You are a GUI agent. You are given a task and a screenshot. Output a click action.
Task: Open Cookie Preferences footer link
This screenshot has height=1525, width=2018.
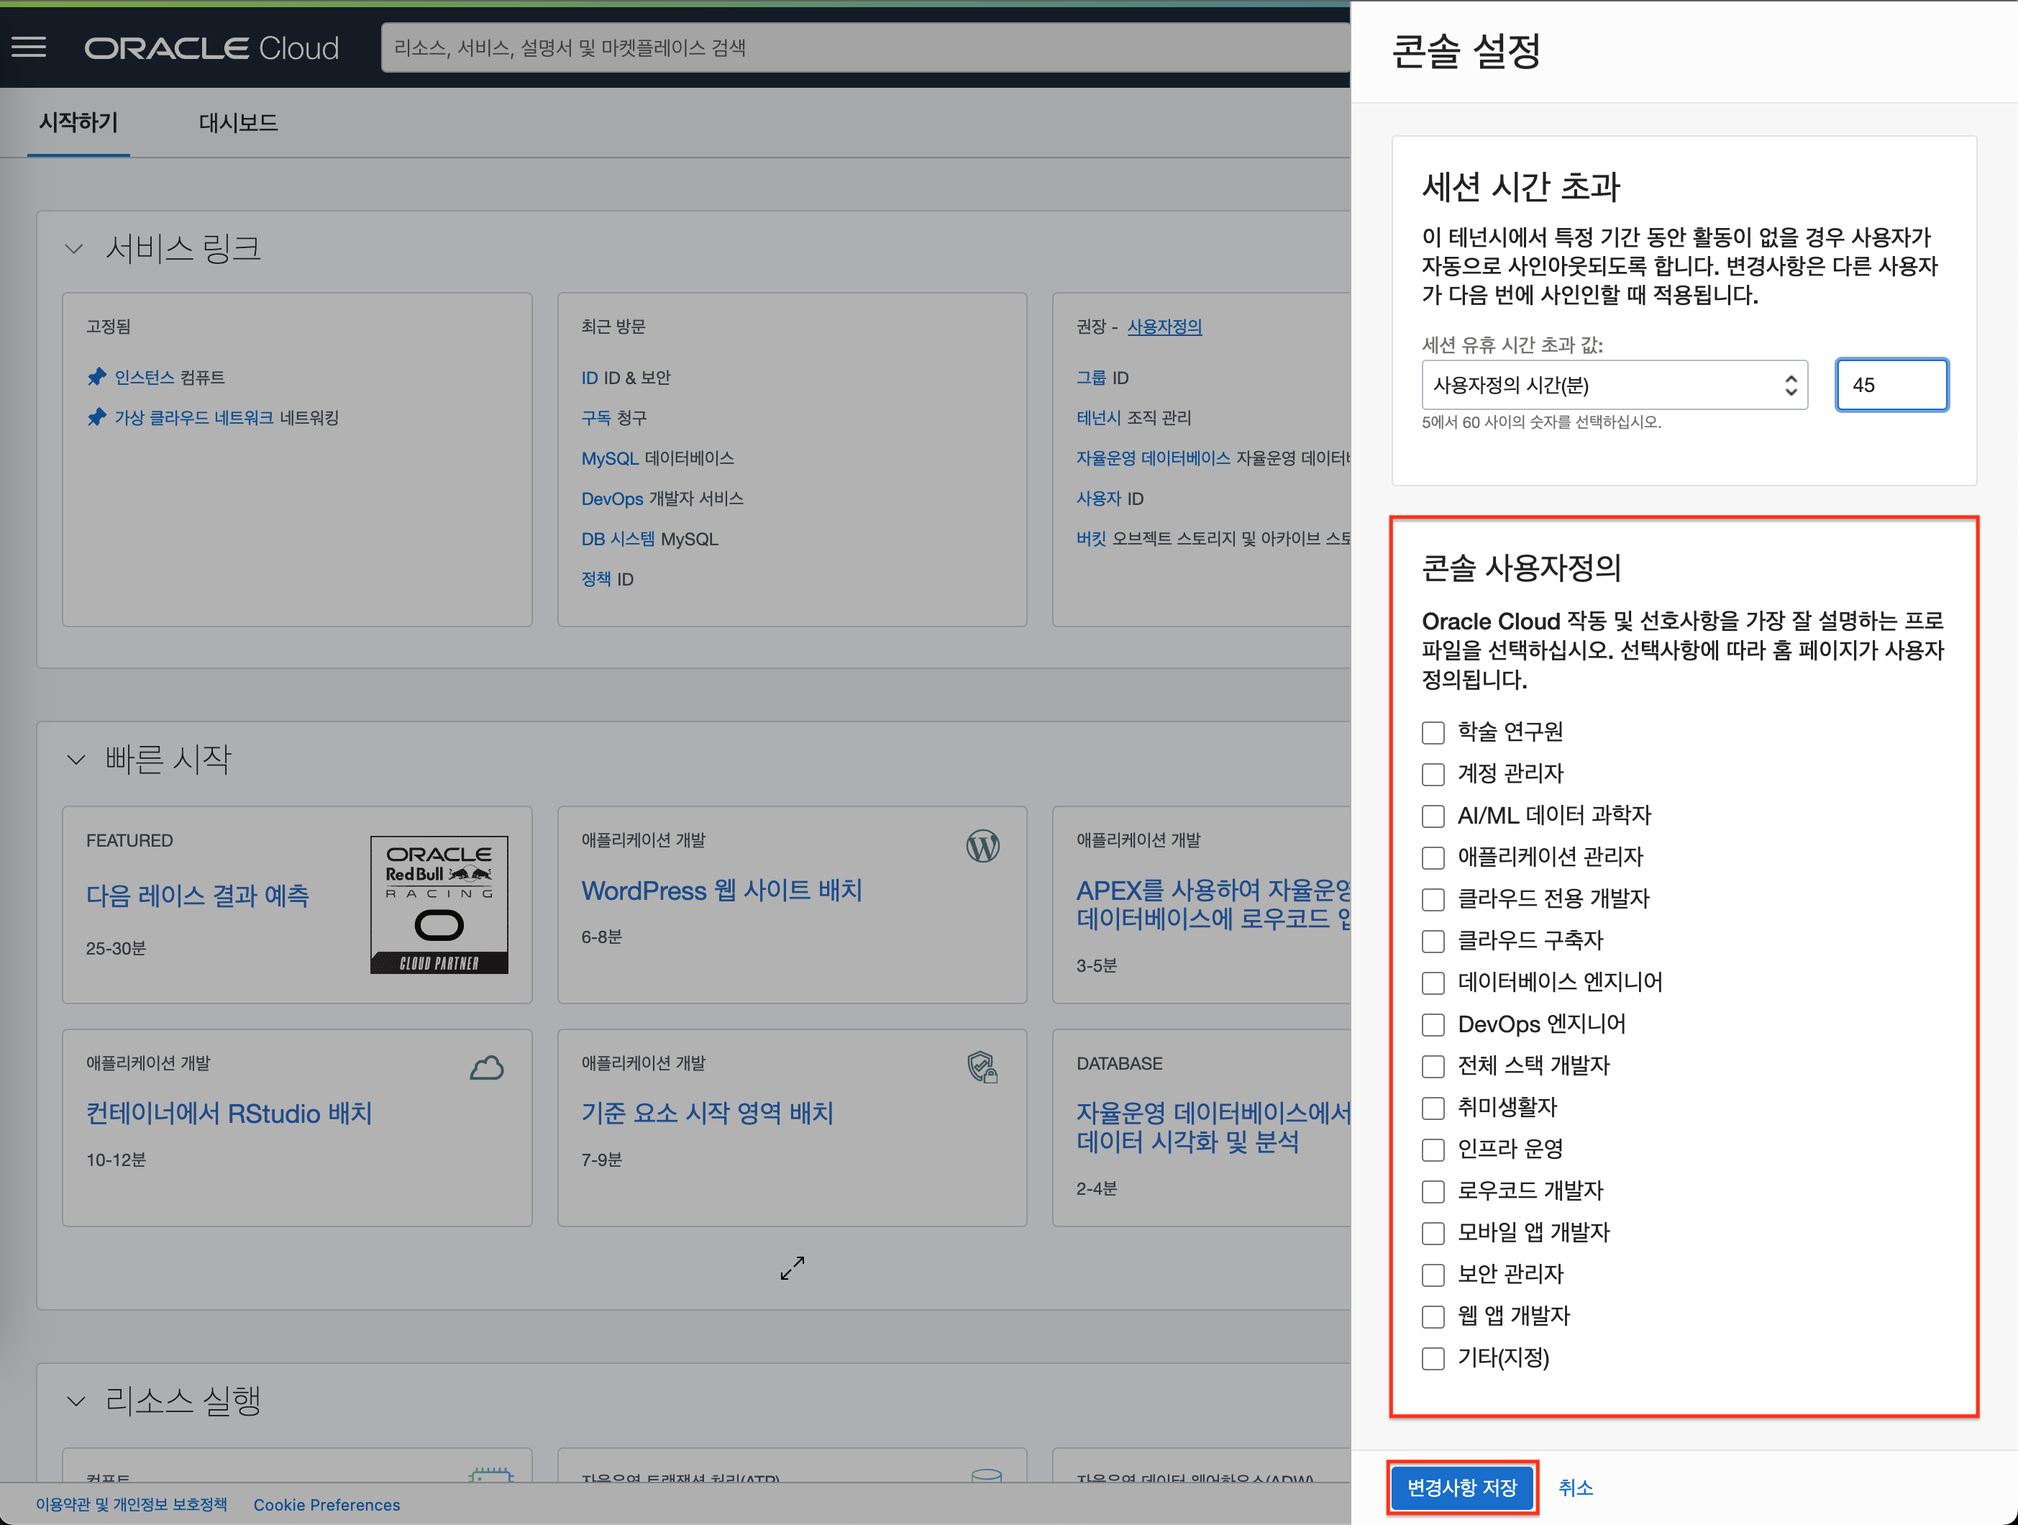point(327,1504)
